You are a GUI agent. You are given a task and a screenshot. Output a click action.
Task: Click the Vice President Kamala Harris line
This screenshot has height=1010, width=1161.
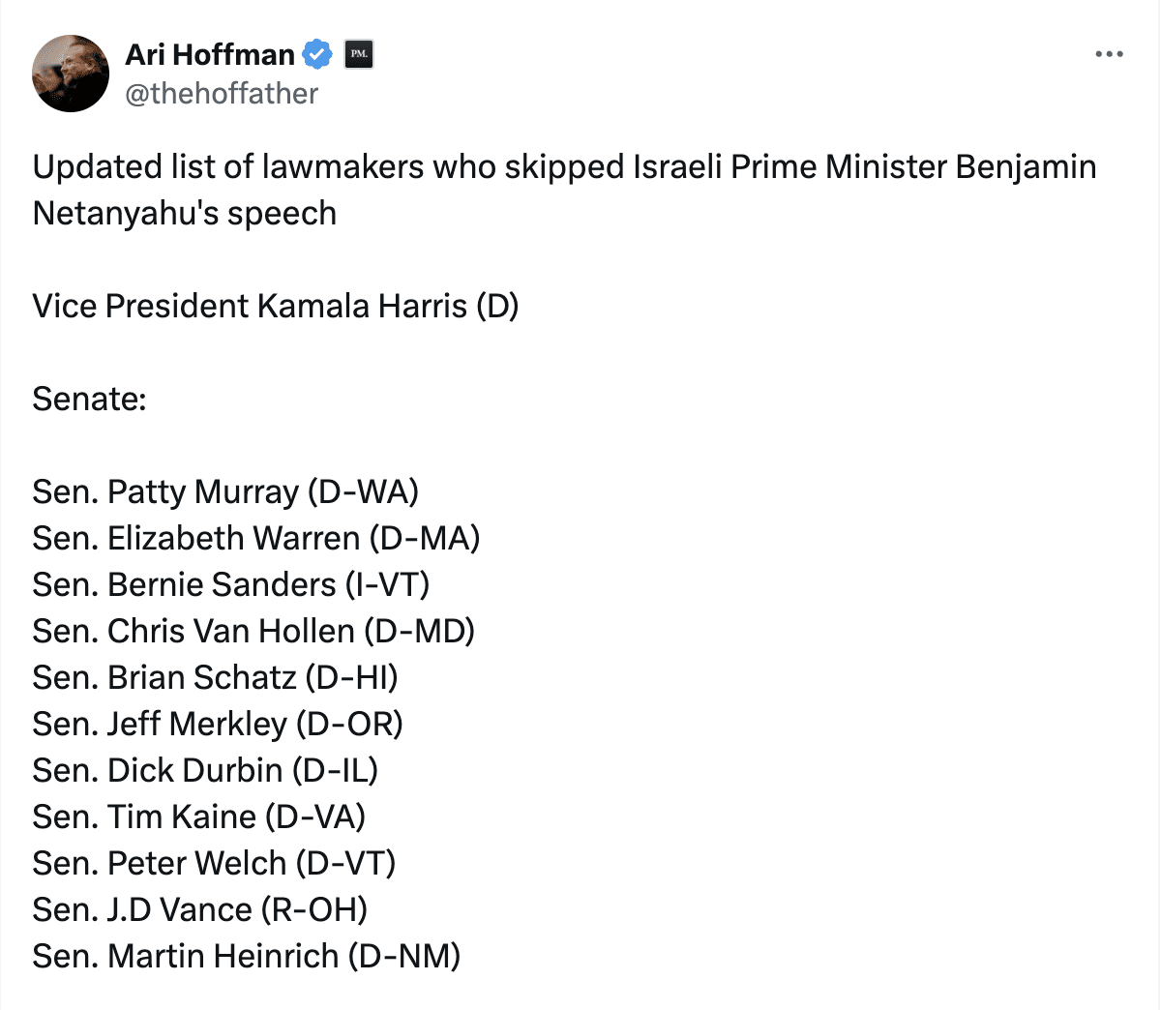click(276, 306)
